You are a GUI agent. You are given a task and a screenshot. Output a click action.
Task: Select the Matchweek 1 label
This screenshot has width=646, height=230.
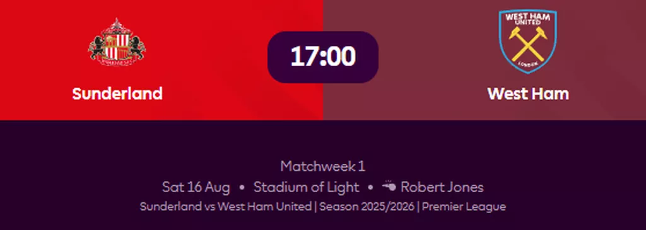click(323, 166)
